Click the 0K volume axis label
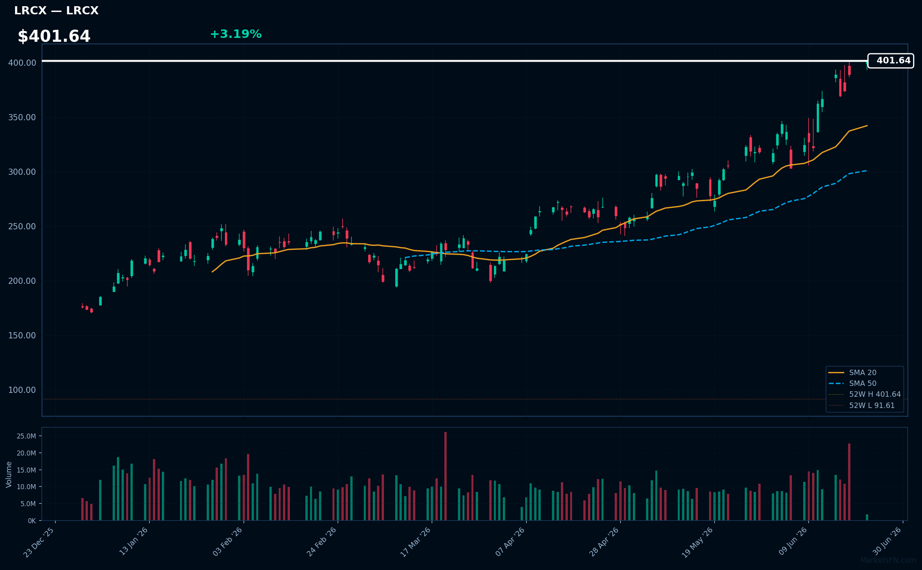Screen dimensions: 922x570 [x=32, y=521]
